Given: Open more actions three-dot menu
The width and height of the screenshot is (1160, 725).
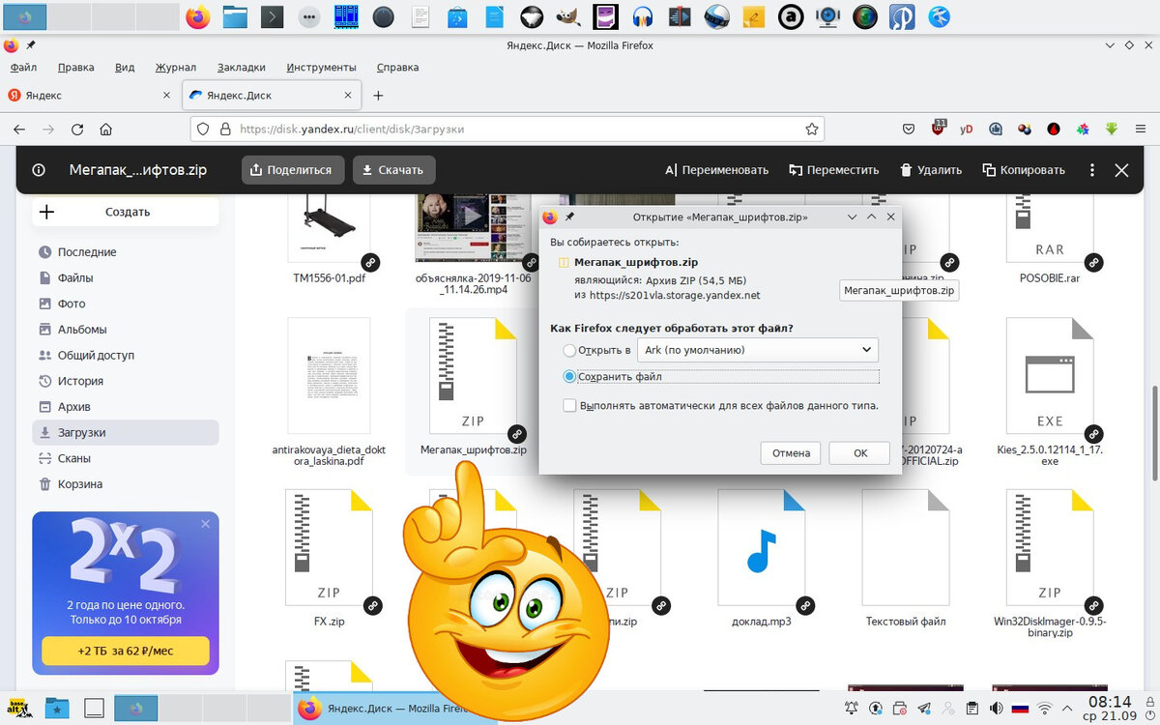Looking at the screenshot, I should pos(1092,169).
